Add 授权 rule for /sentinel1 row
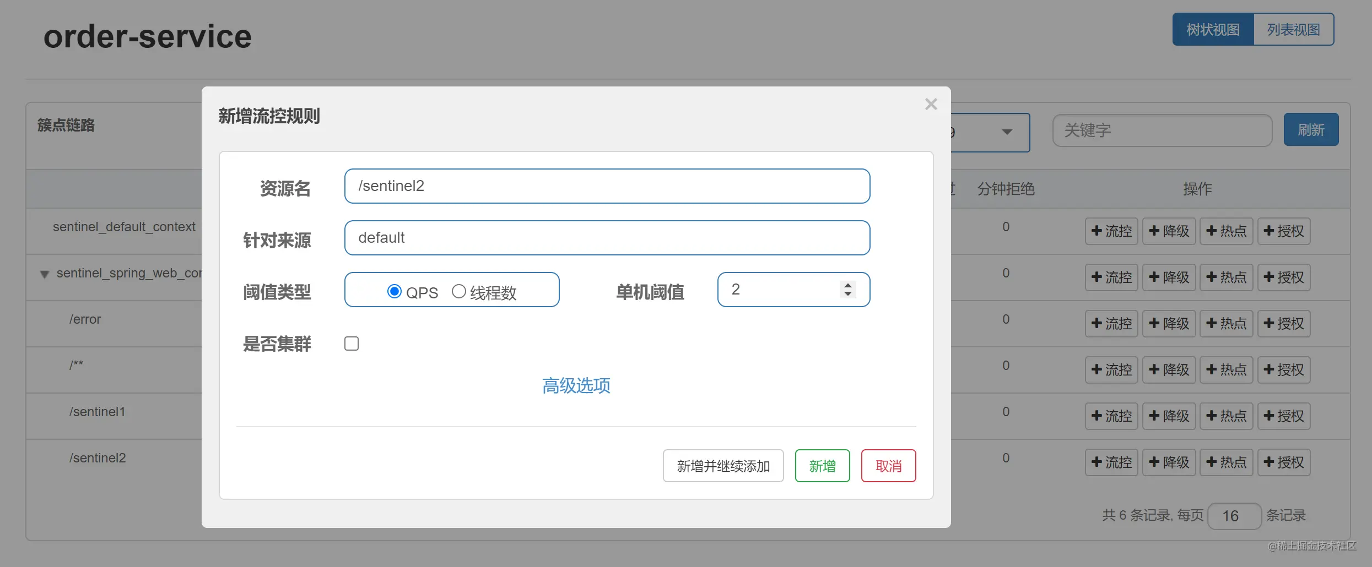The width and height of the screenshot is (1372, 567). pyautogui.click(x=1284, y=416)
